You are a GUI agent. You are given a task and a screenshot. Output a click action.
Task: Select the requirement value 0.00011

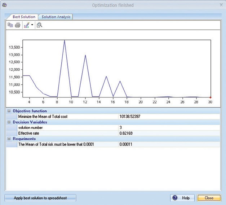126,144
